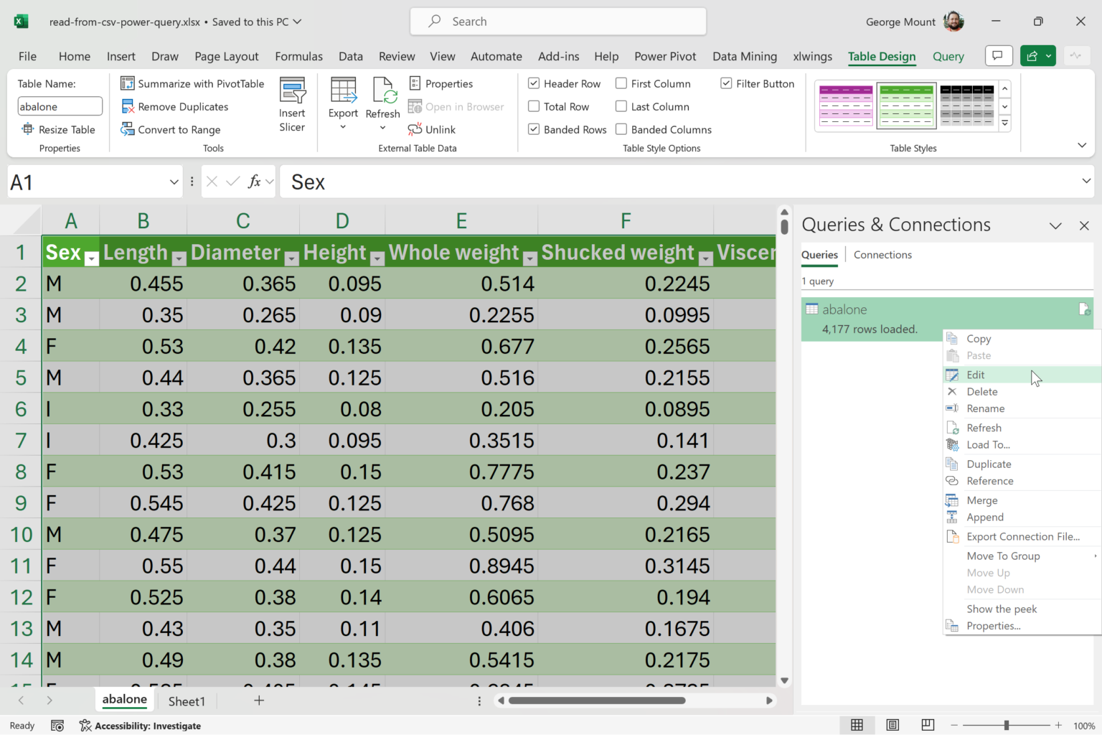This screenshot has height=735, width=1102.
Task: Click the Convert to Range icon
Action: pyautogui.click(x=128, y=129)
